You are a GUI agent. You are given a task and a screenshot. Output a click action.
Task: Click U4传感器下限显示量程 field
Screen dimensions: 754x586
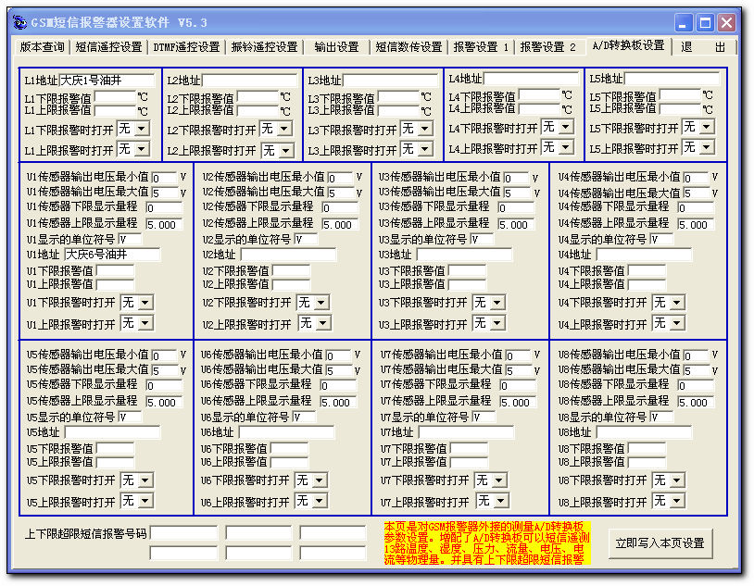[x=696, y=207]
